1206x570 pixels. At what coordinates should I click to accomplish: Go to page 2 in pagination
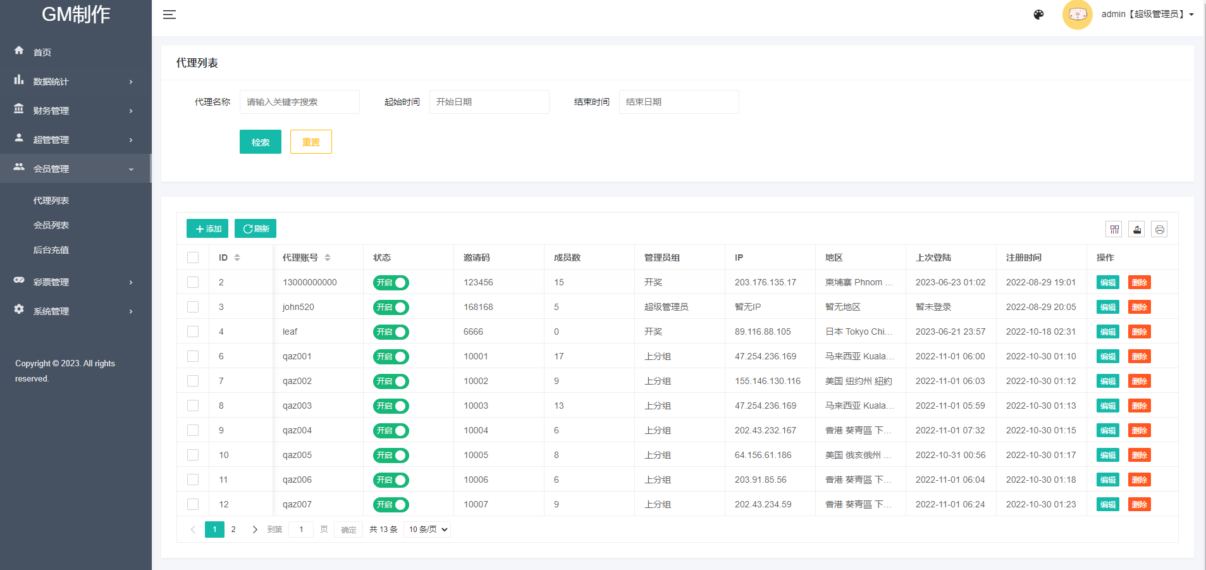pyautogui.click(x=233, y=530)
